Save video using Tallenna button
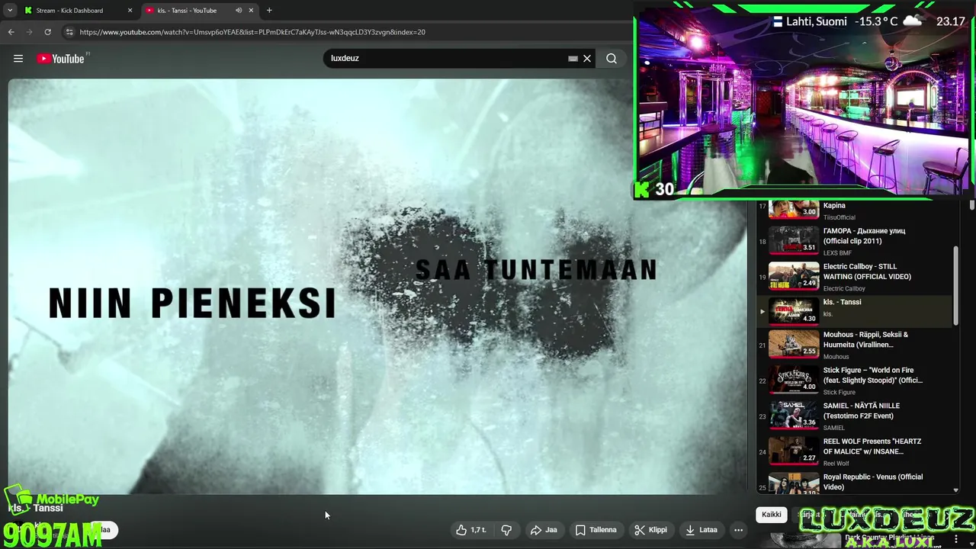Screen dimensions: 976x549 [x=596, y=530]
